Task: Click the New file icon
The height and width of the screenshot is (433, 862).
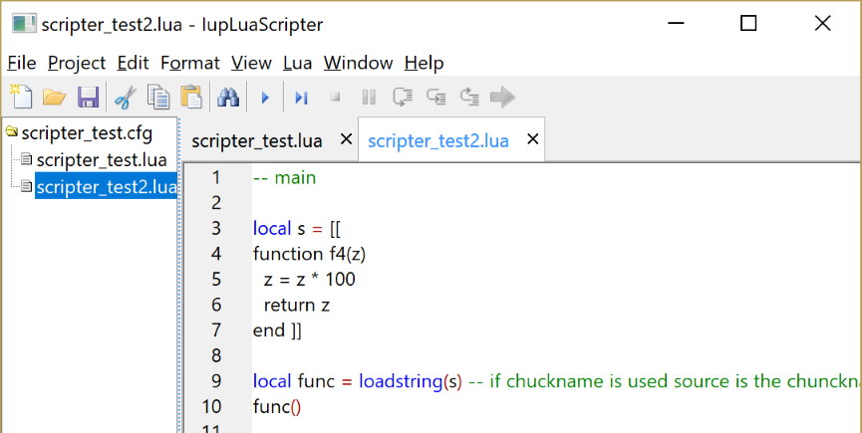Action: (21, 97)
